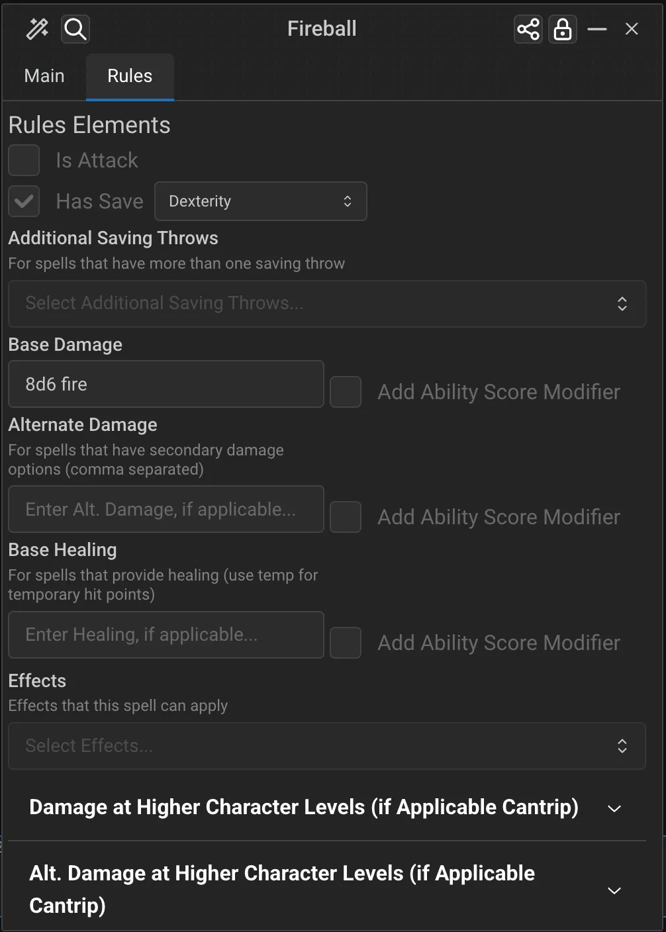Open the spell search tool
Viewport: 666px width, 932px height.
click(75, 28)
